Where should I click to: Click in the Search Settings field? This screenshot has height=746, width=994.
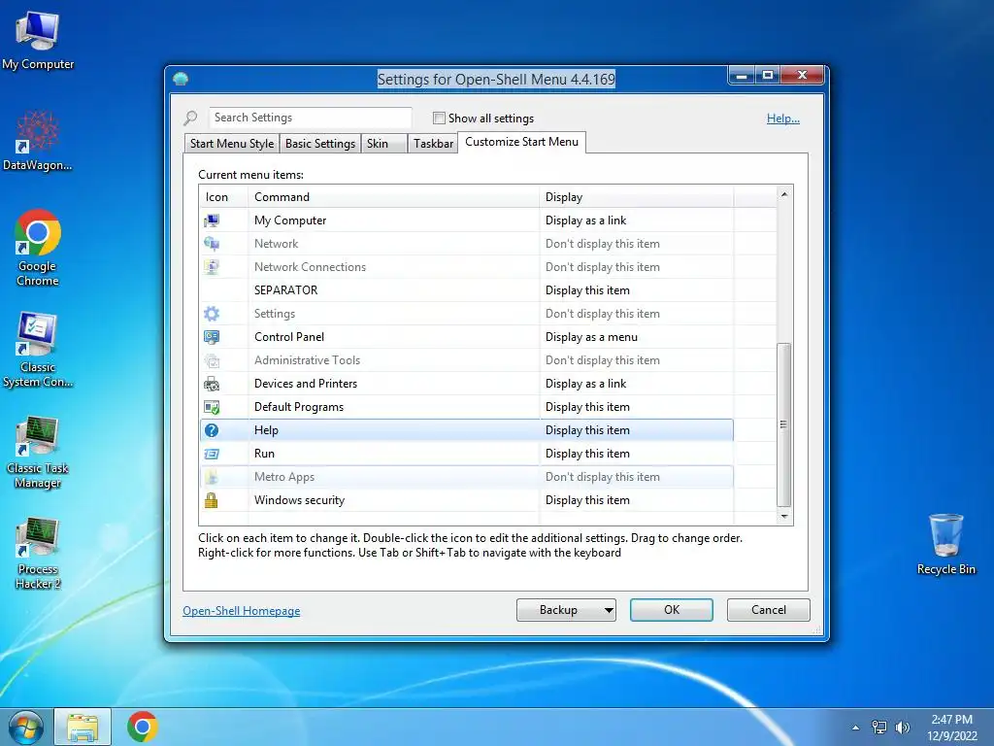pos(310,118)
